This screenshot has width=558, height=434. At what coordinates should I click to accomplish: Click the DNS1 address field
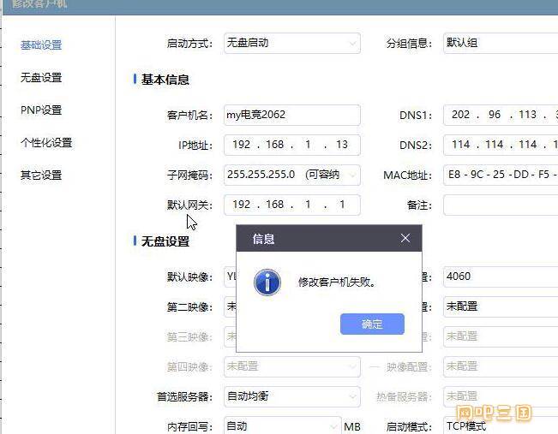pyautogui.click(x=501, y=115)
